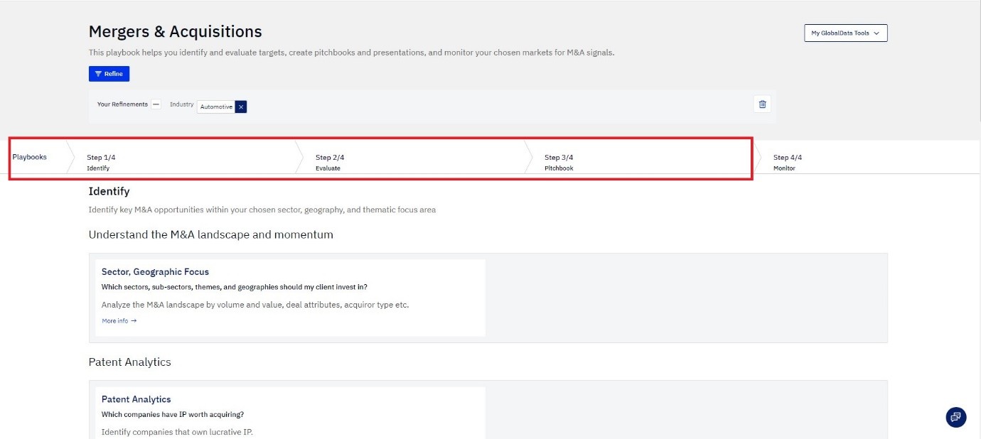The height and width of the screenshot is (439, 981).
Task: Jump to Step 4/4 Monitor
Action: click(787, 162)
